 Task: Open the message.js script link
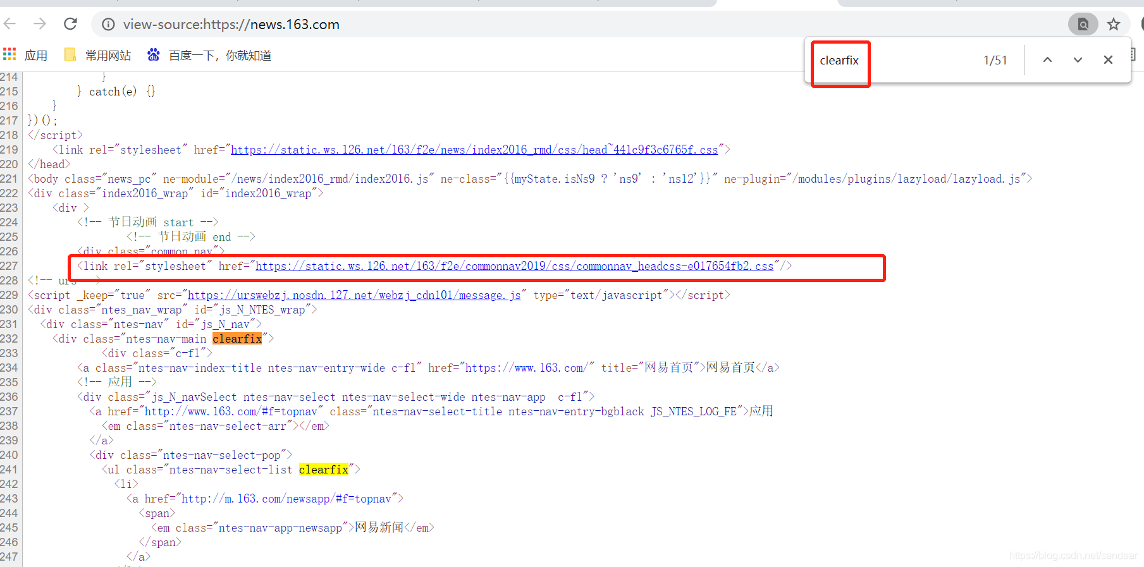coord(354,295)
